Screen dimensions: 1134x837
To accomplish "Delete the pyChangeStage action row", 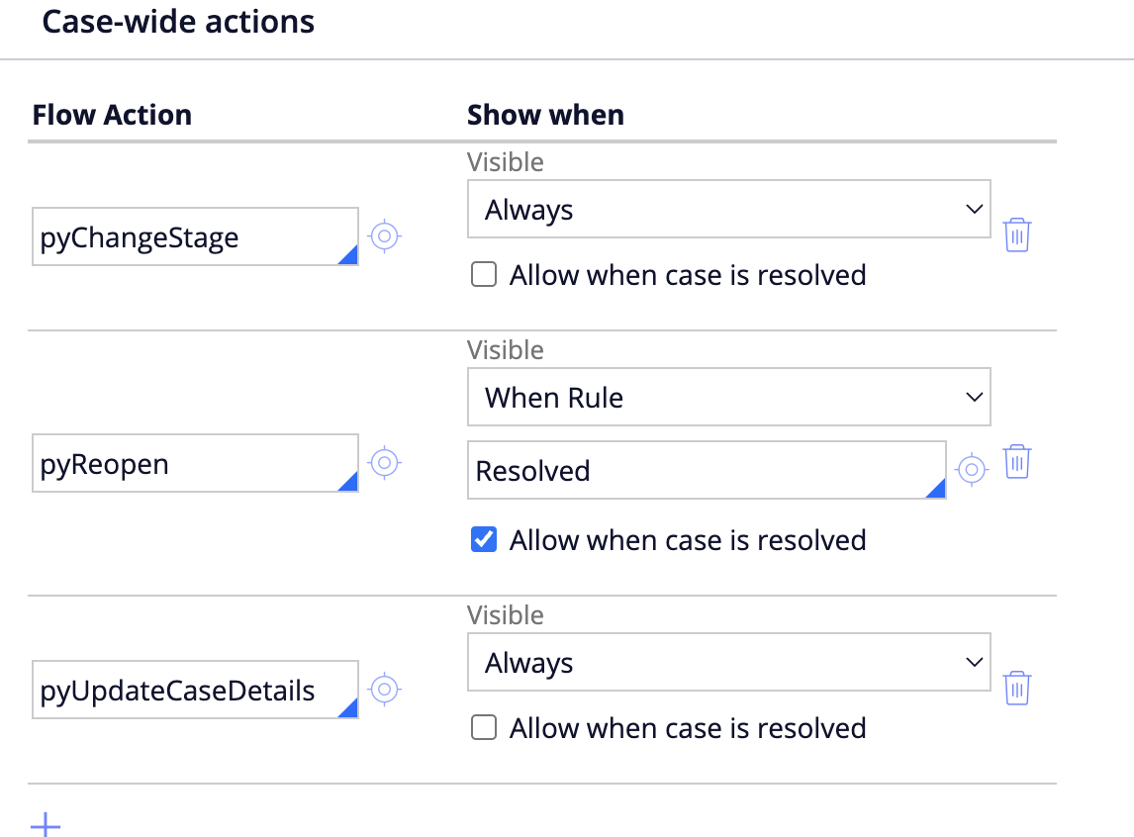I will click(1017, 235).
